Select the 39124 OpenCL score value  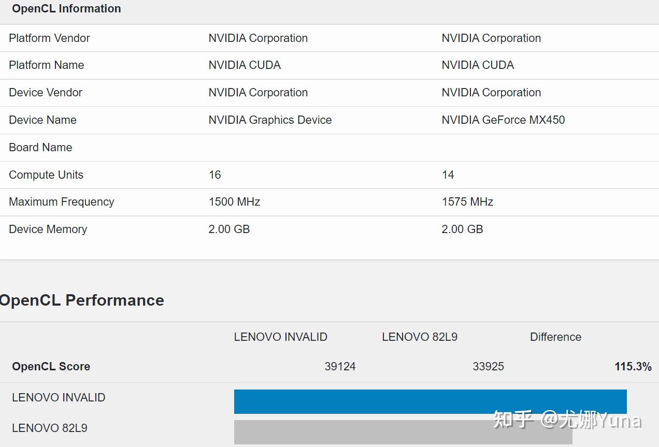340,366
